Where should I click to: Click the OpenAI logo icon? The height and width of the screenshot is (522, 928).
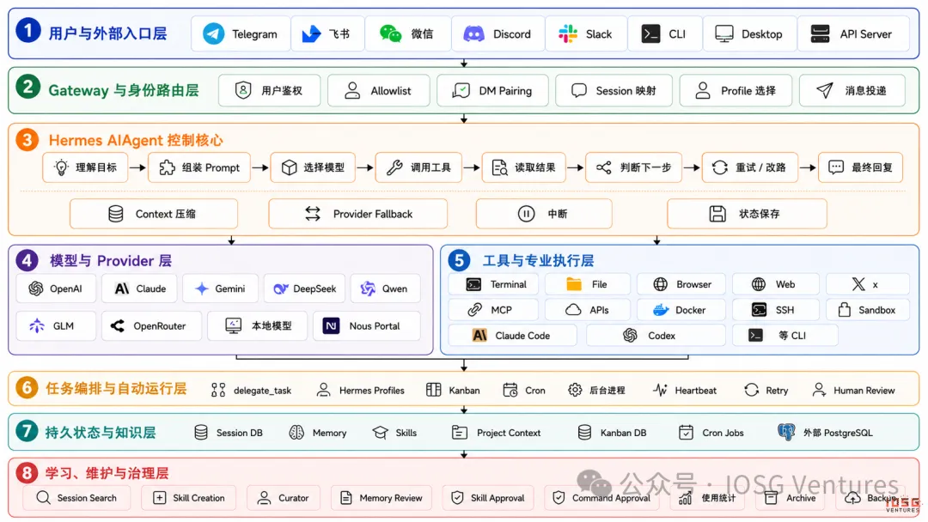(35, 288)
